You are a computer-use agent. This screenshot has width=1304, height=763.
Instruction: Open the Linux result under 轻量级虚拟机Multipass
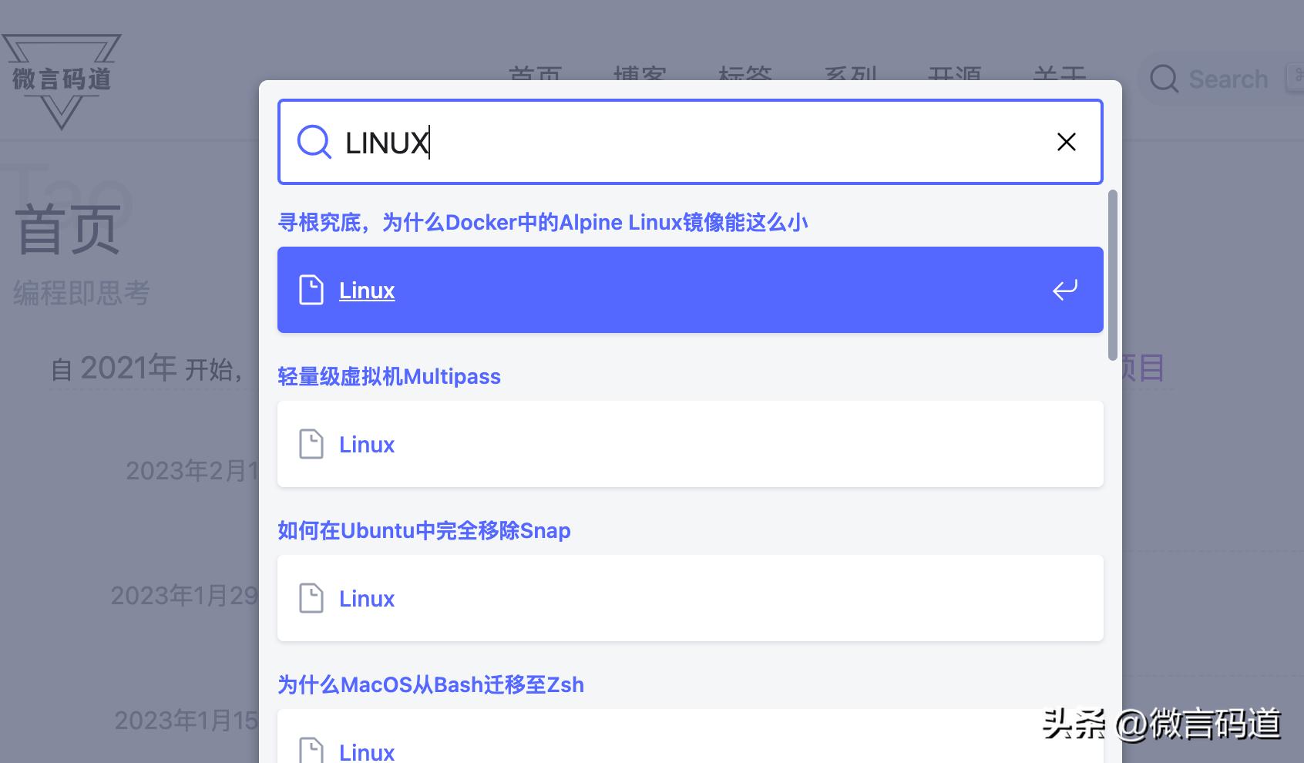(690, 444)
